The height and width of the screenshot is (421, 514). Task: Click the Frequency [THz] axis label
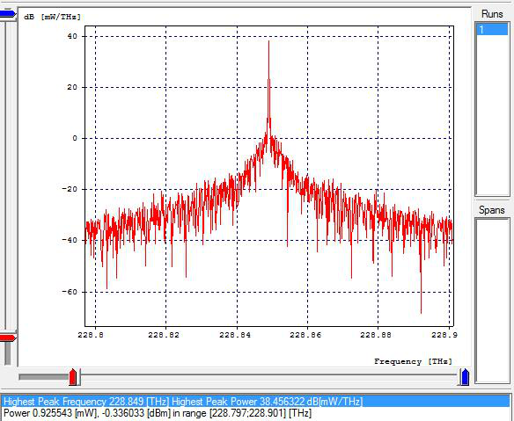[413, 361]
